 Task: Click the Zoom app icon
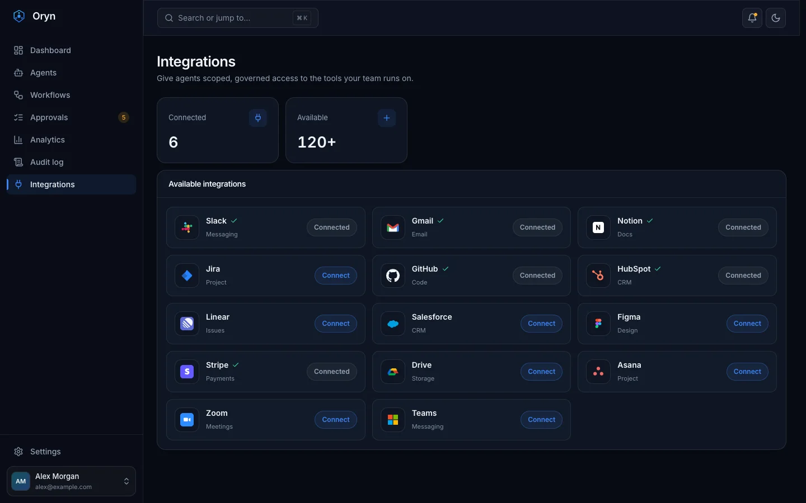[187, 420]
